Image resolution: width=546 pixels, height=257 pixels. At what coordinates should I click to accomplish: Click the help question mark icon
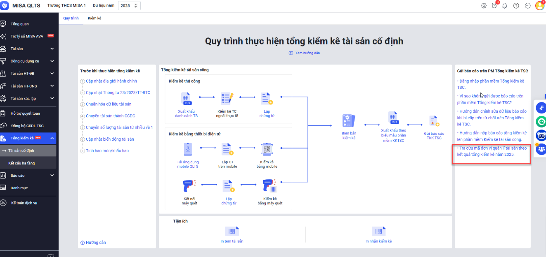pos(516,6)
